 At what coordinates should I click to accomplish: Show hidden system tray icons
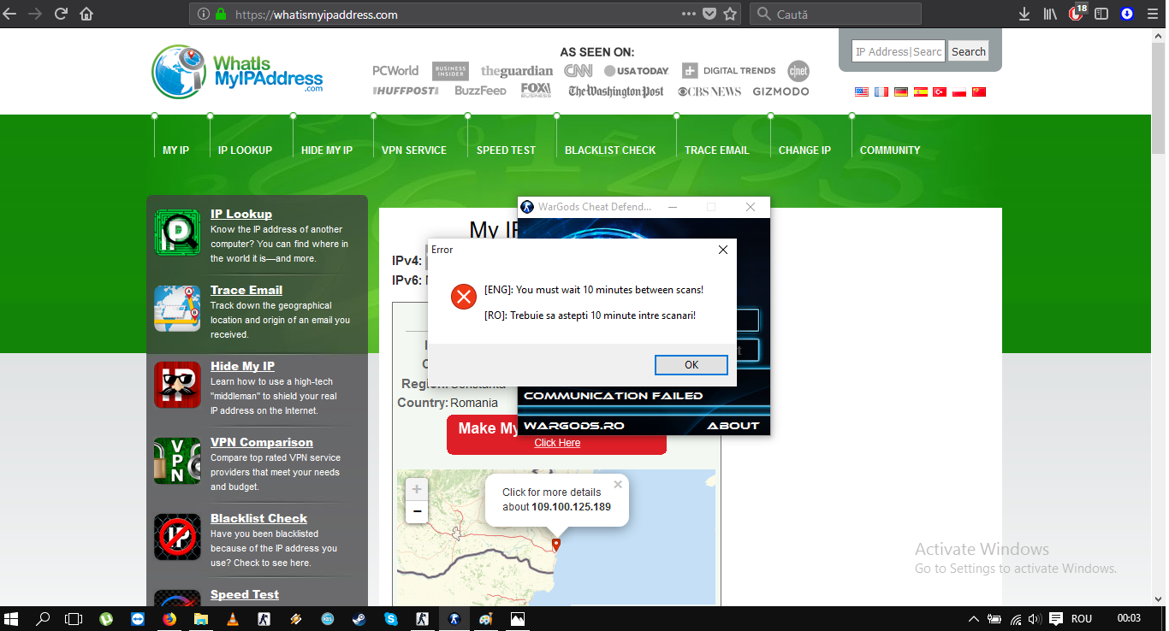click(x=973, y=618)
